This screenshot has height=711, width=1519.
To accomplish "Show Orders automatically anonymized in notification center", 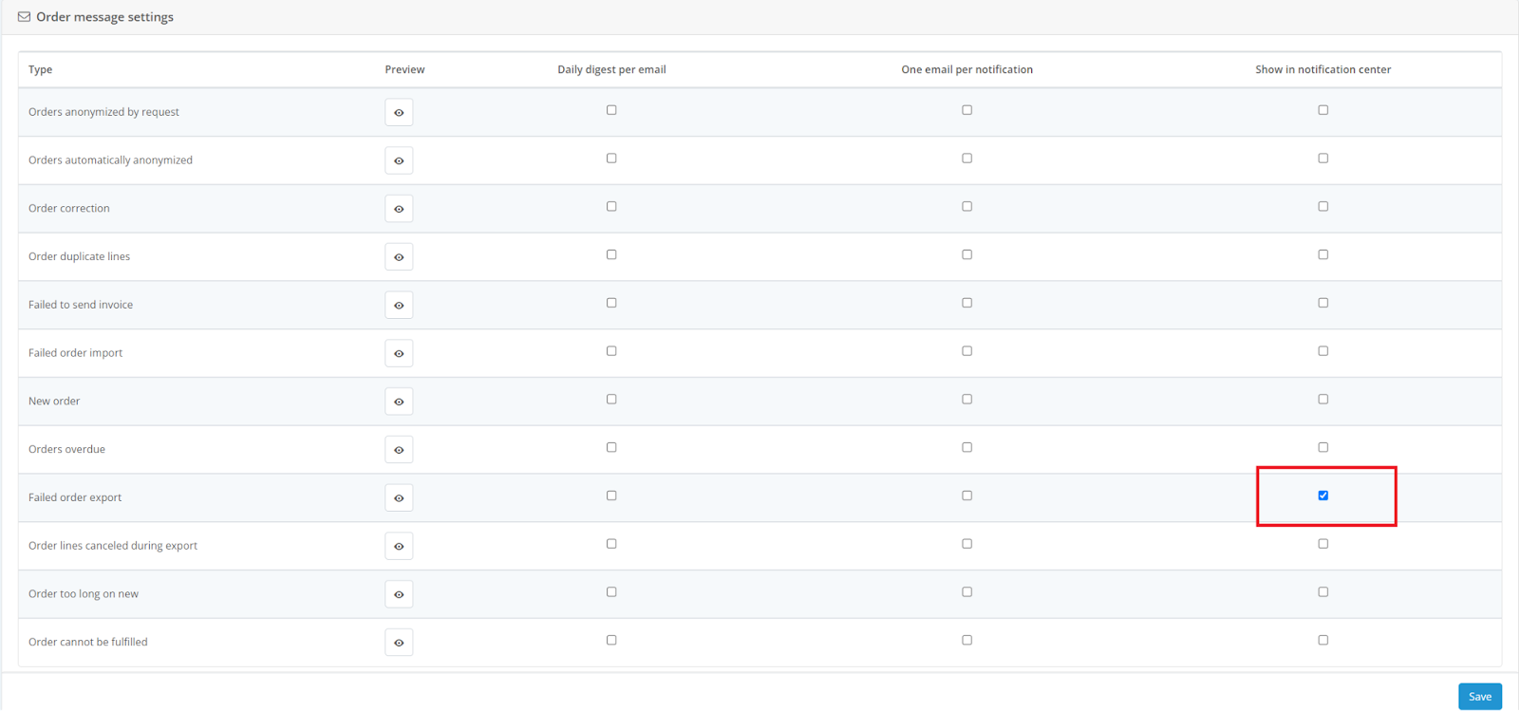I will click(x=1322, y=159).
